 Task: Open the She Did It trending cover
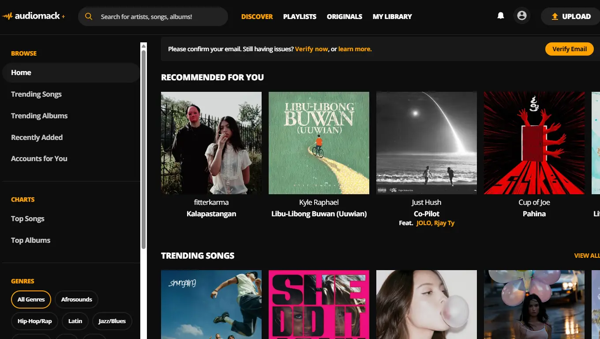[x=319, y=305]
